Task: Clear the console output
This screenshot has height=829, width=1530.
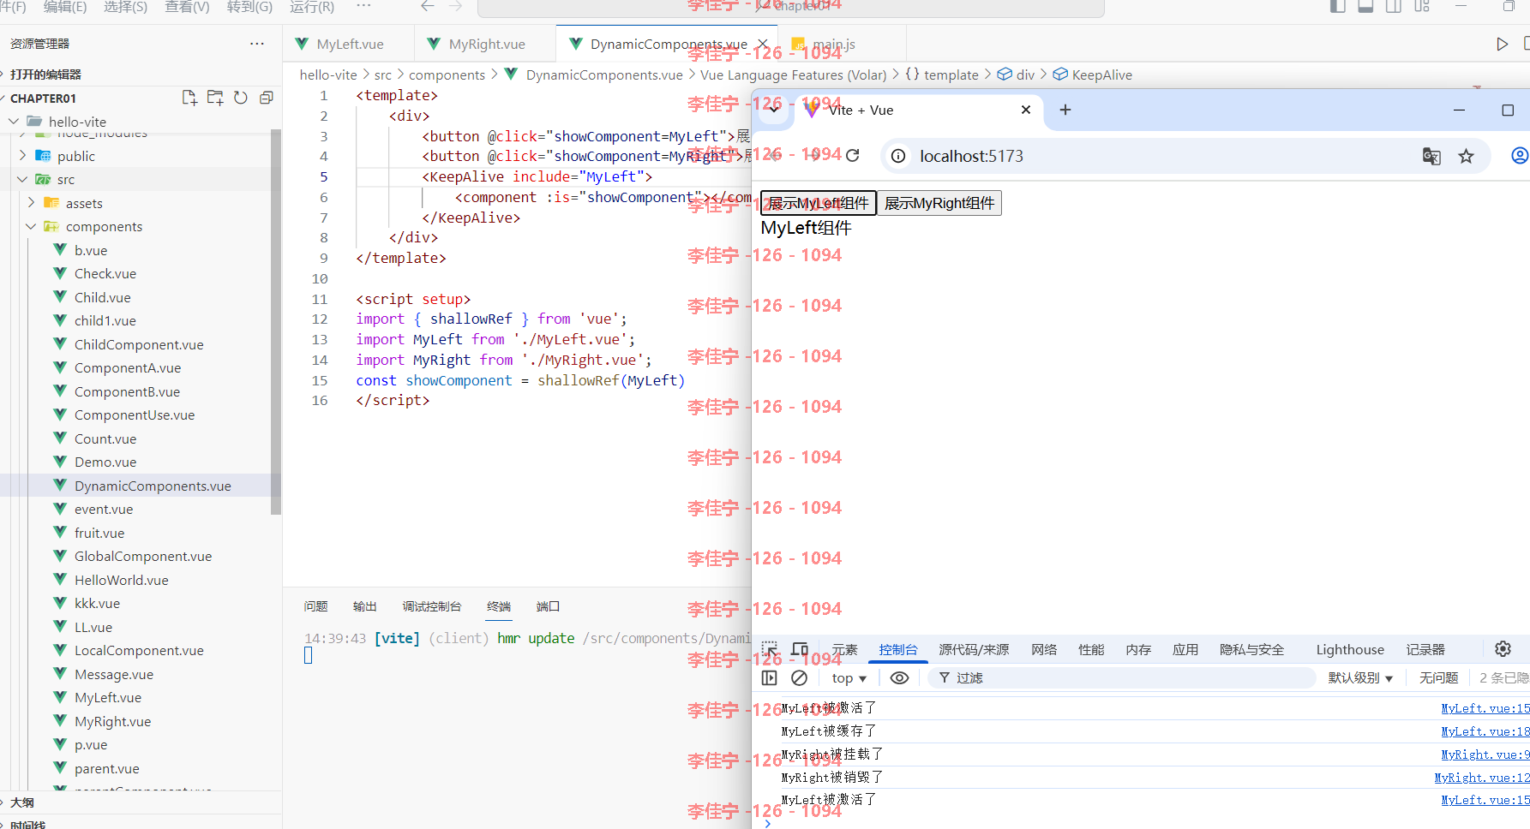Action: [x=799, y=677]
